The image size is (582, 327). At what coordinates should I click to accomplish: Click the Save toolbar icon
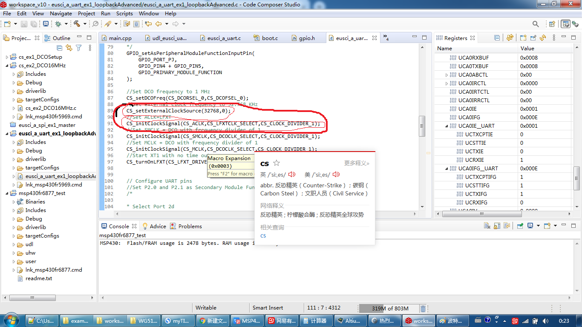tap(23, 24)
